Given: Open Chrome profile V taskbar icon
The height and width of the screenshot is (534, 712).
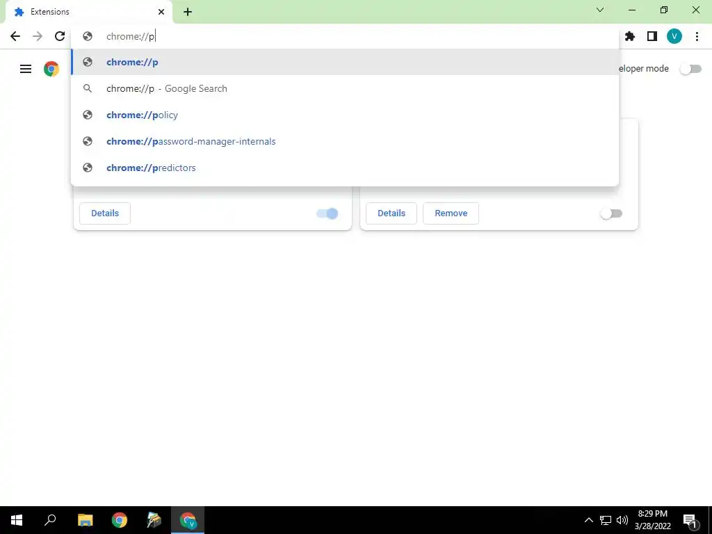Looking at the screenshot, I should 188,520.
